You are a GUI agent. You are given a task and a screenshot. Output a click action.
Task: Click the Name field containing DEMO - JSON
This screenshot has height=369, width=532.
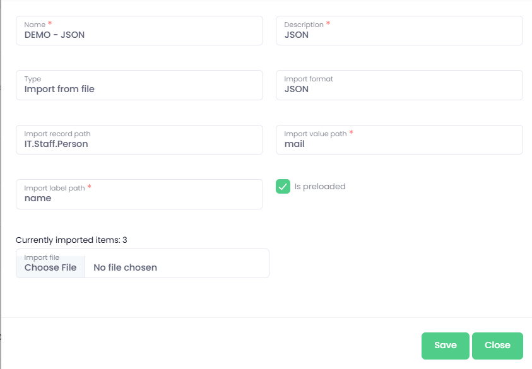point(139,35)
